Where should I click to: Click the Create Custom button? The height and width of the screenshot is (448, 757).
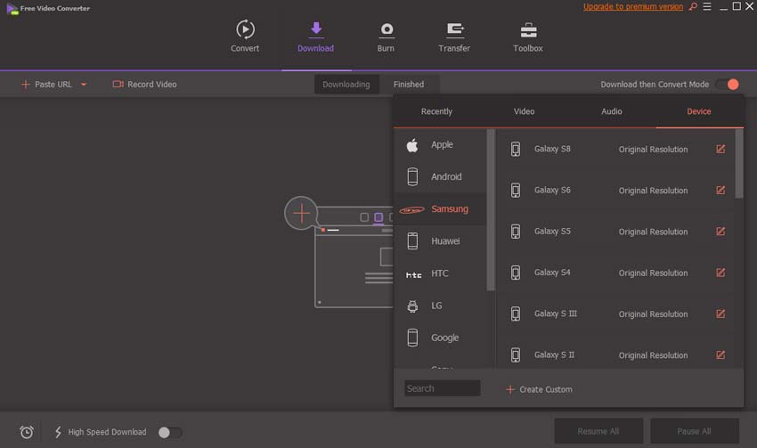539,389
